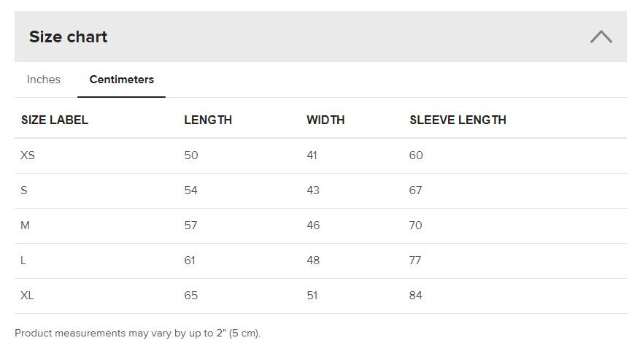
Task: Click the SLEEVE LENGTH column header
Action: point(458,120)
